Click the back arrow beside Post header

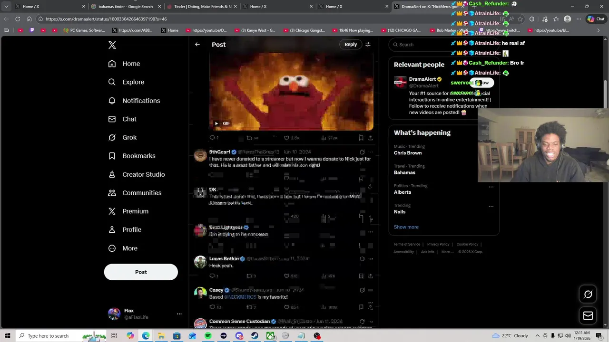[x=197, y=45]
